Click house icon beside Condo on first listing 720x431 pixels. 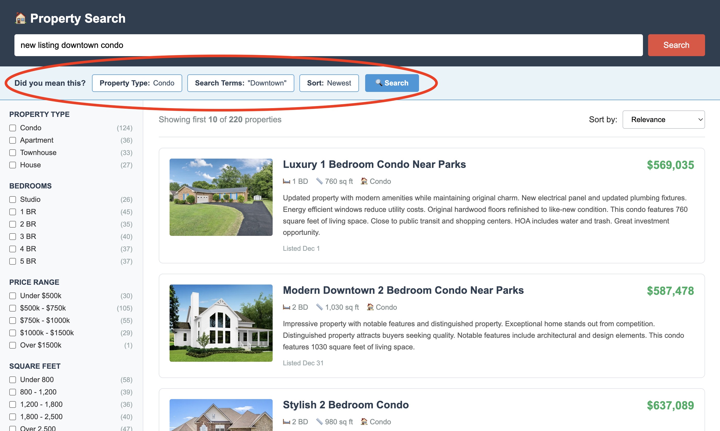pyautogui.click(x=364, y=181)
